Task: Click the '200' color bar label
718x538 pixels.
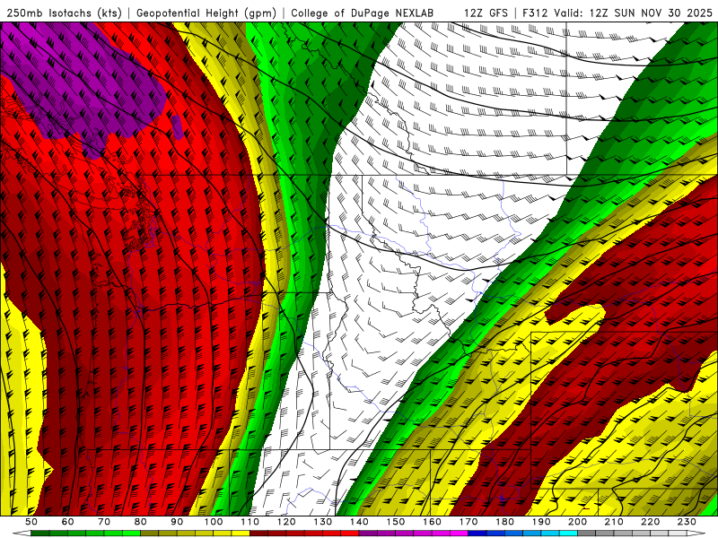Action: click(x=577, y=522)
